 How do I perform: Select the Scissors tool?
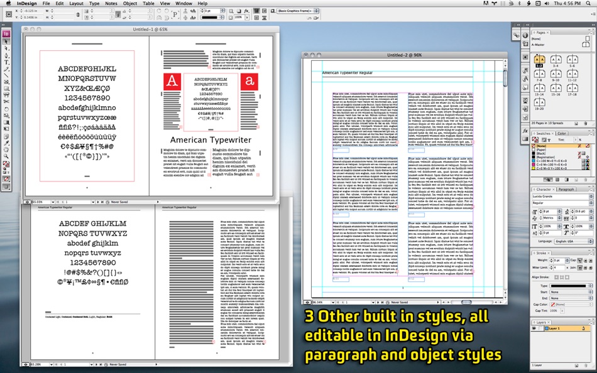(6, 102)
